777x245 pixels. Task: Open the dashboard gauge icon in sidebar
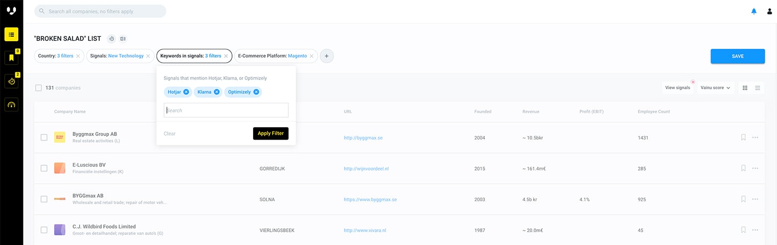coord(11,104)
